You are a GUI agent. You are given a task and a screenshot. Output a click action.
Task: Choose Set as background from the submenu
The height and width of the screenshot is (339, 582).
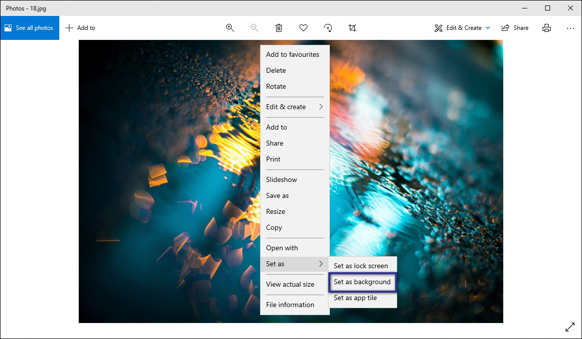click(x=362, y=282)
